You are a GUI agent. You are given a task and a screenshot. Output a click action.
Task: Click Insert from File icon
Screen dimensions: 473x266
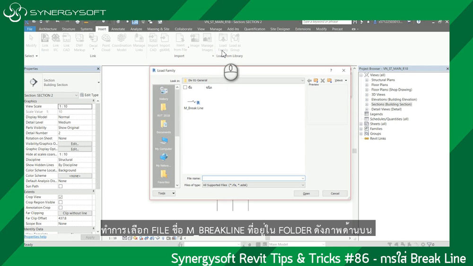(180, 43)
